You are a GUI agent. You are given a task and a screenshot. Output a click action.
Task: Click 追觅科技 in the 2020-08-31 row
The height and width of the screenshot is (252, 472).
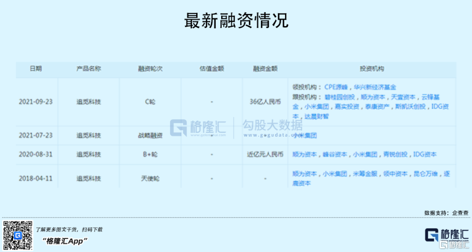pos(88,155)
